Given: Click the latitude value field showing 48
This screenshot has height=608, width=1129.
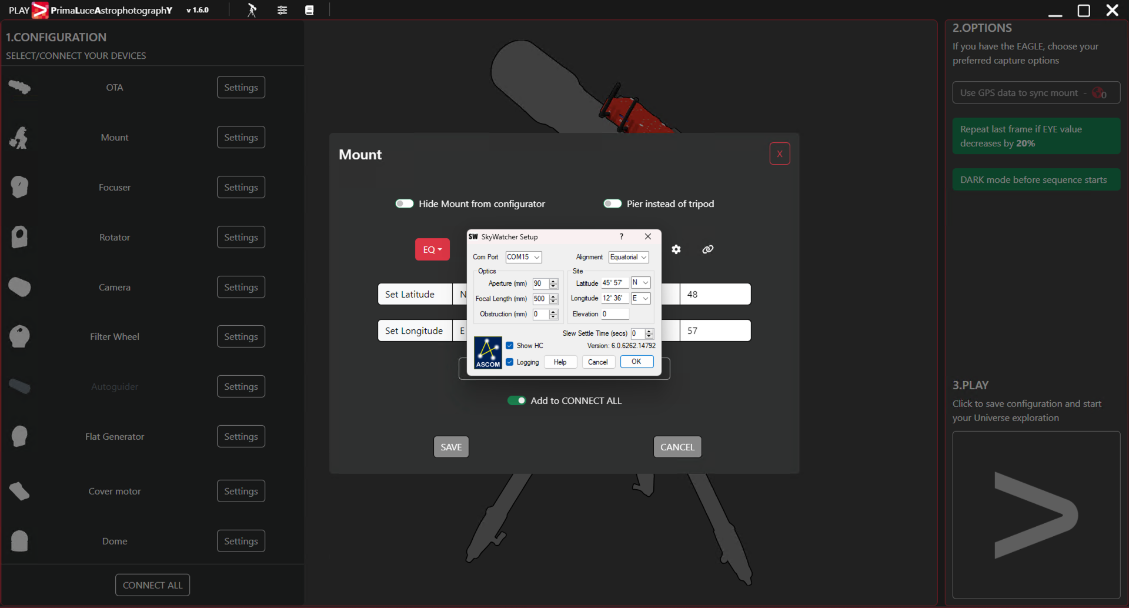Looking at the screenshot, I should pyautogui.click(x=715, y=294).
